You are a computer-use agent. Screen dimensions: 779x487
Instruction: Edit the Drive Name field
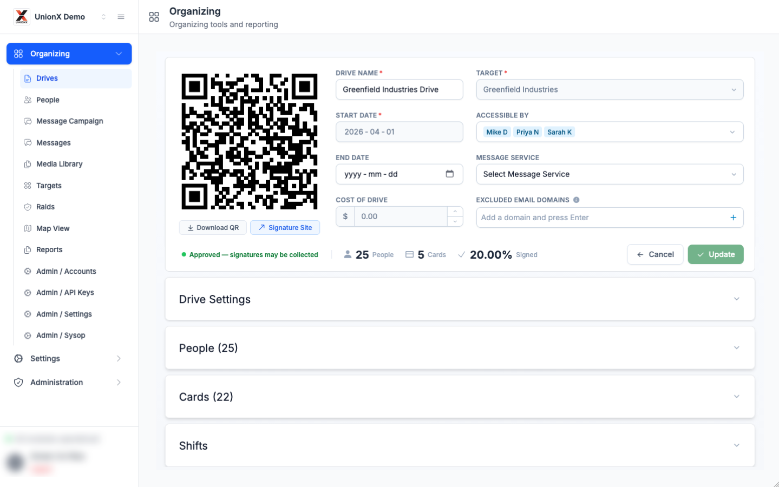pos(400,90)
